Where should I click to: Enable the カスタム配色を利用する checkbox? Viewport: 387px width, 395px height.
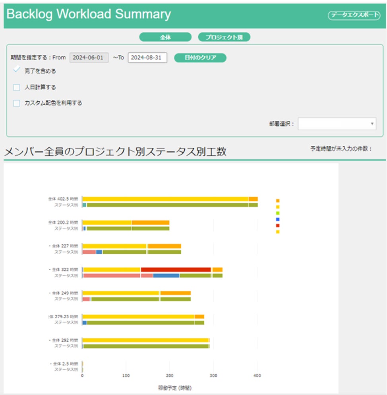[x=17, y=103]
